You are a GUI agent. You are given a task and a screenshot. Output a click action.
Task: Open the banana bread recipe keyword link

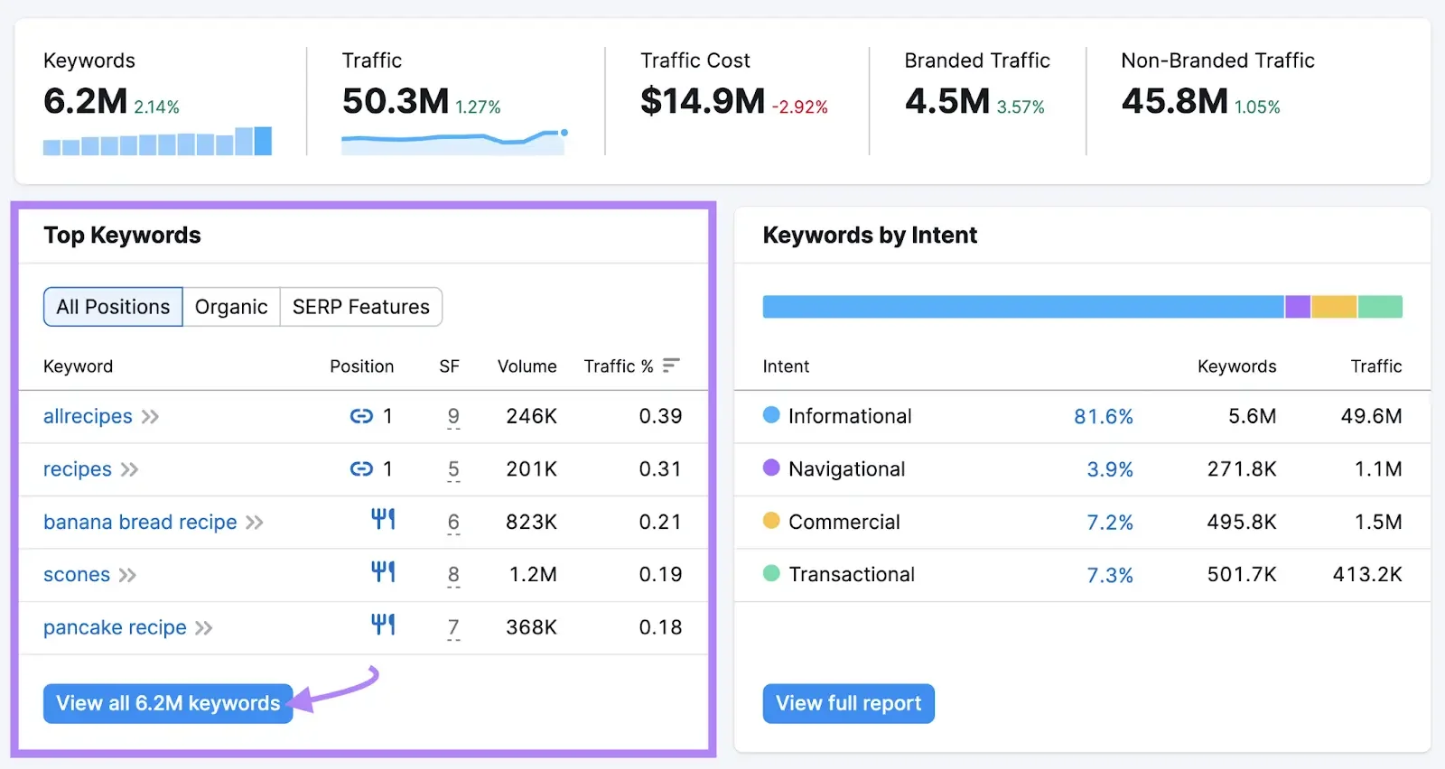click(x=140, y=522)
